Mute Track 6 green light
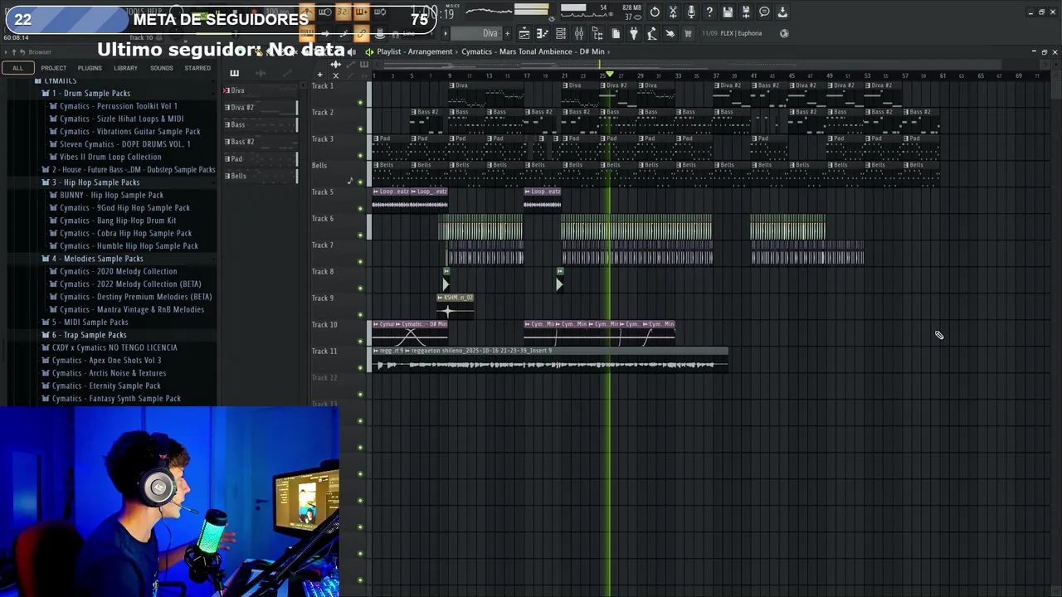The width and height of the screenshot is (1062, 597). (360, 235)
